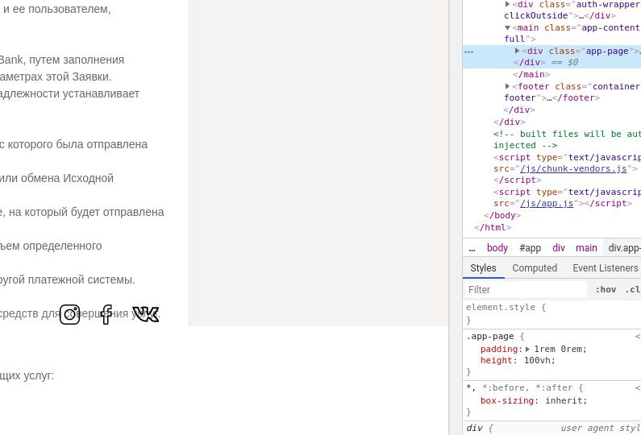
Task: Edit the height value 100vh
Action: 538,361
